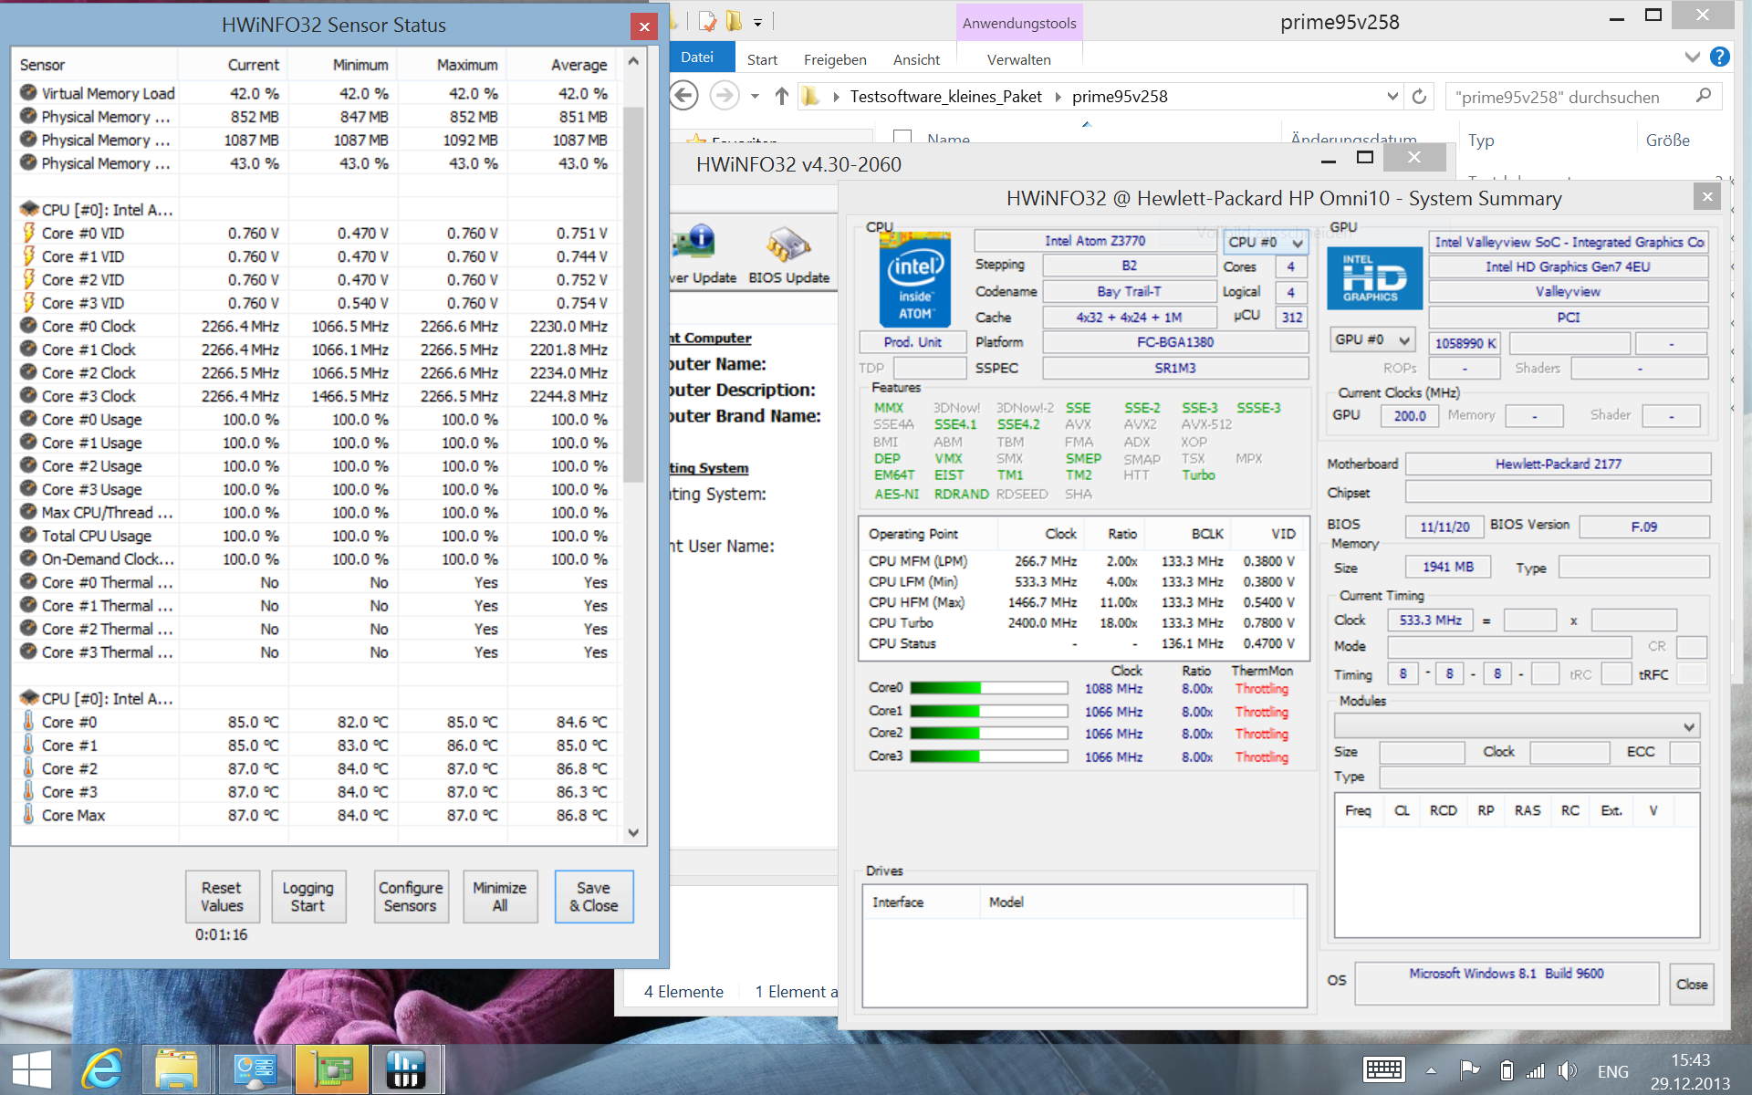
Task: Check the battery status tray icon
Action: point(1507,1069)
